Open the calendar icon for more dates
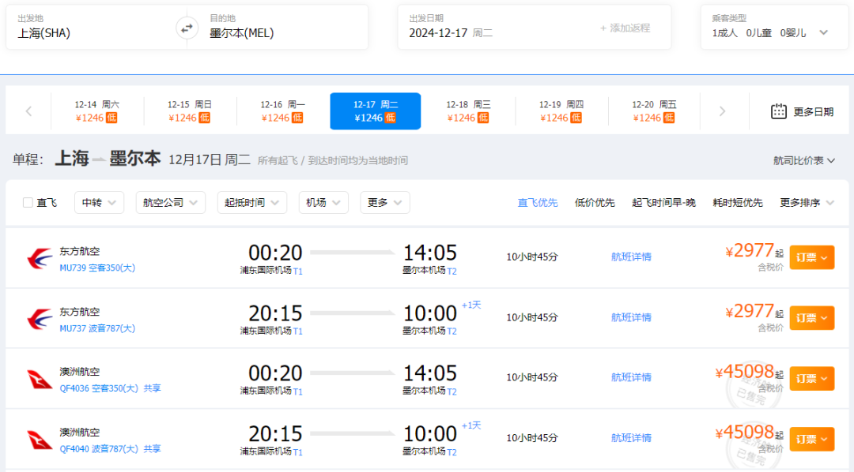The image size is (854, 472). 778,111
